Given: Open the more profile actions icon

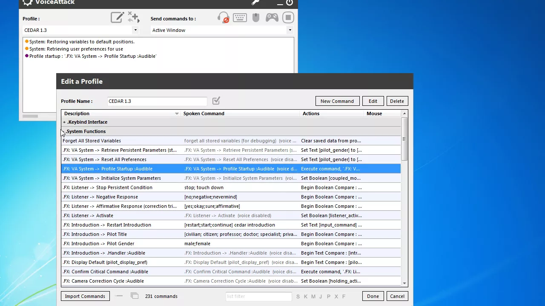Looking at the screenshot, I should [133, 17].
